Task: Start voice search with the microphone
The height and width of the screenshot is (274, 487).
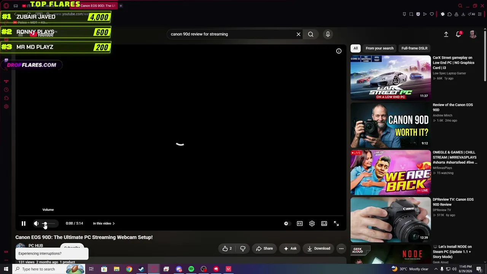Action: click(328, 34)
